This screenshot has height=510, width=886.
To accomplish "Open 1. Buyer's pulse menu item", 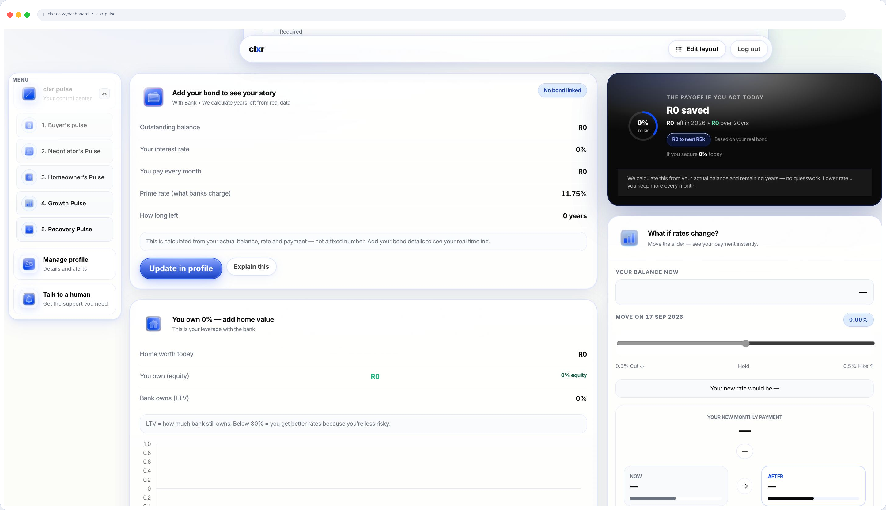I will point(65,125).
